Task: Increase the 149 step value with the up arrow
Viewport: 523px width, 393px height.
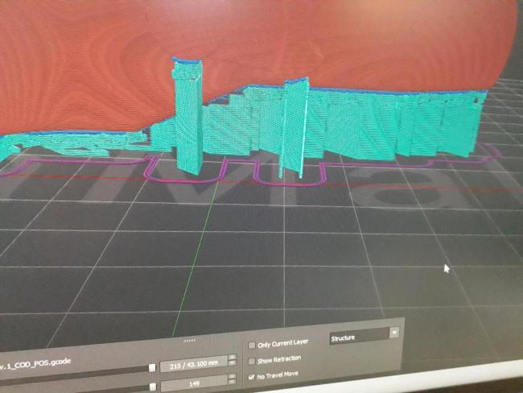Action: (x=233, y=377)
